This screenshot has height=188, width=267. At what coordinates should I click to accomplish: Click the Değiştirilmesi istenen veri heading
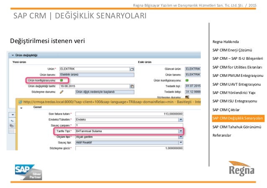[x=47, y=41]
